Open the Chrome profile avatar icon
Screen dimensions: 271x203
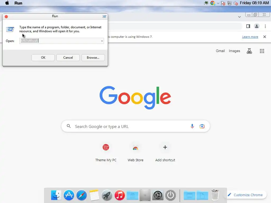coord(257,26)
